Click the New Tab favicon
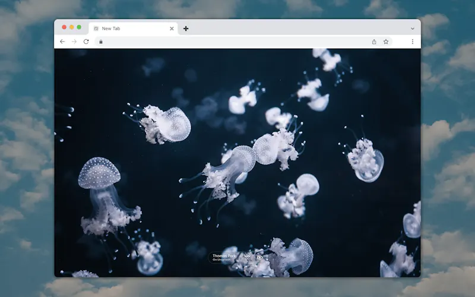This screenshot has width=475, height=297. point(96,29)
